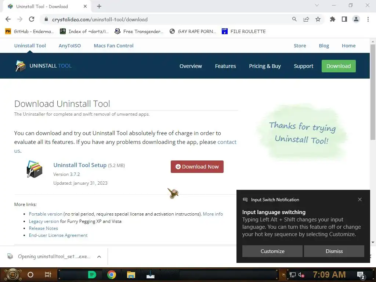This screenshot has height=282, width=376.
Task: Go back to the previous page
Action: coord(8,19)
